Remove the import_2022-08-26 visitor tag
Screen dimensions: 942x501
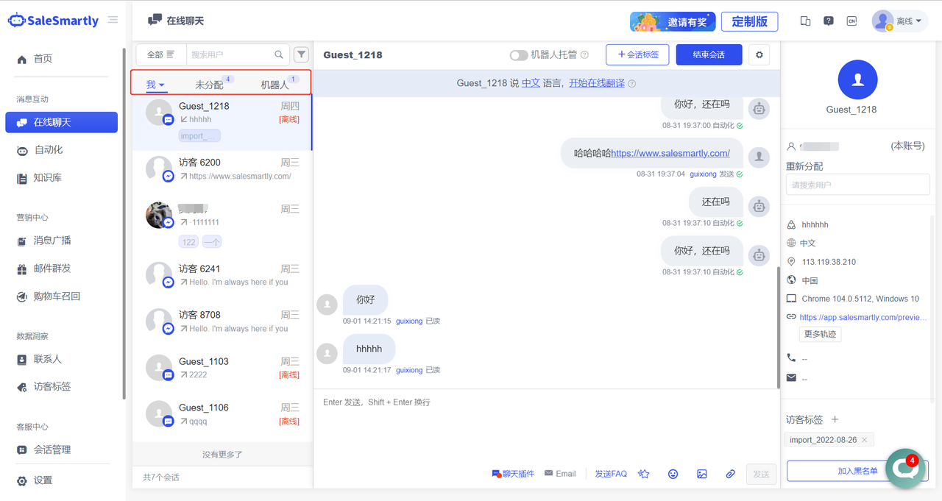(865, 440)
